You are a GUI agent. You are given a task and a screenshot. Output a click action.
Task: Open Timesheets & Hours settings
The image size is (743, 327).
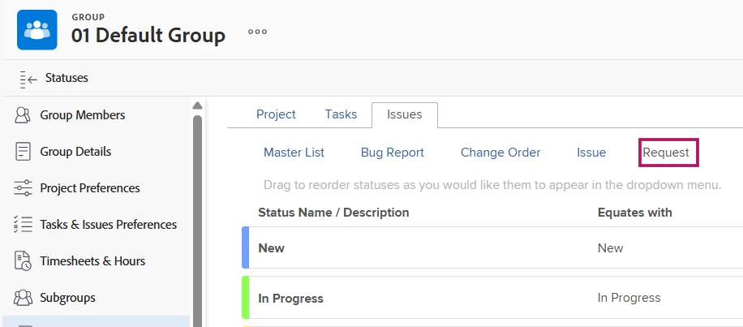click(x=92, y=261)
